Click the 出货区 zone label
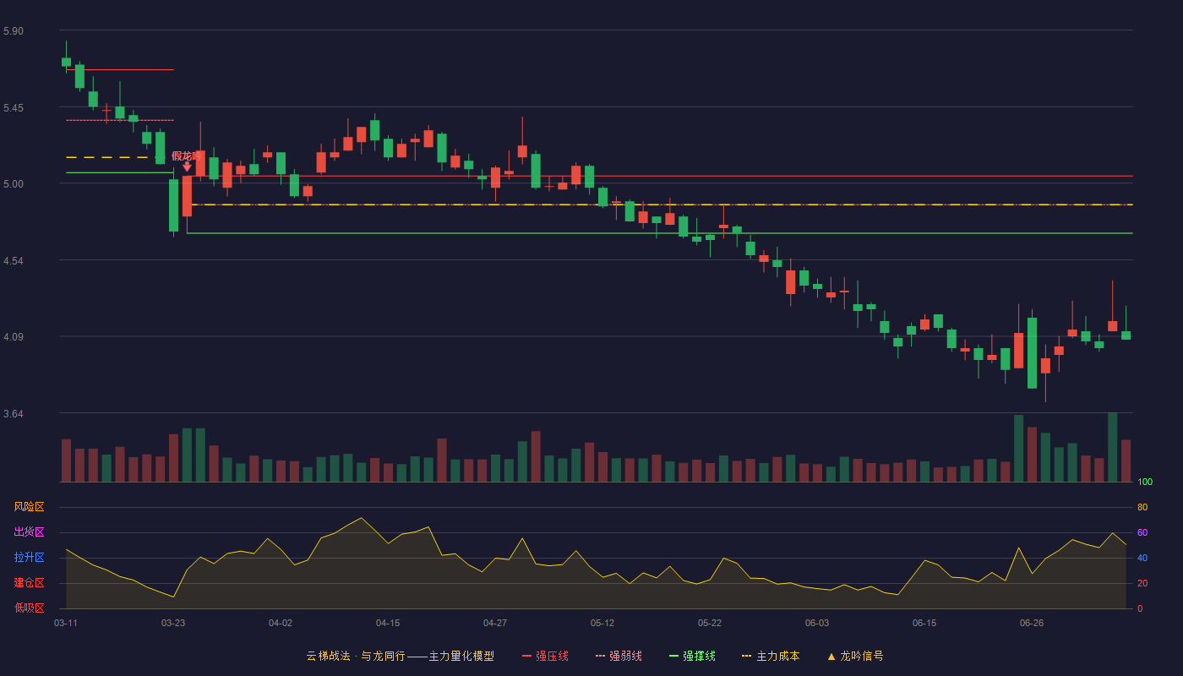The width and height of the screenshot is (1183, 676). [x=29, y=532]
